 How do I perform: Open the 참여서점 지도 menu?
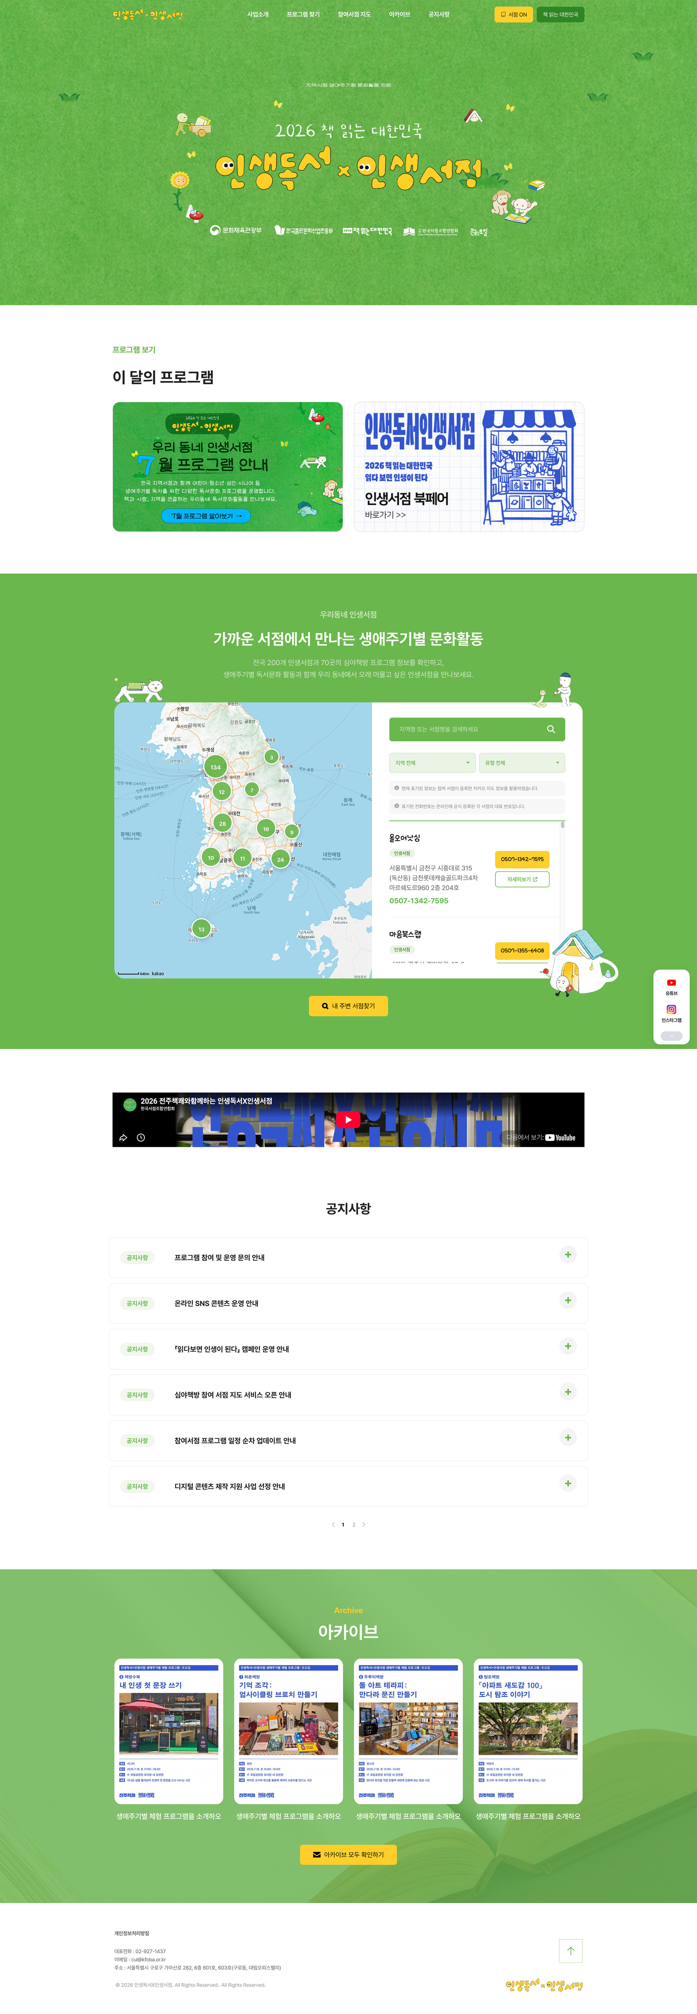pyautogui.click(x=354, y=15)
